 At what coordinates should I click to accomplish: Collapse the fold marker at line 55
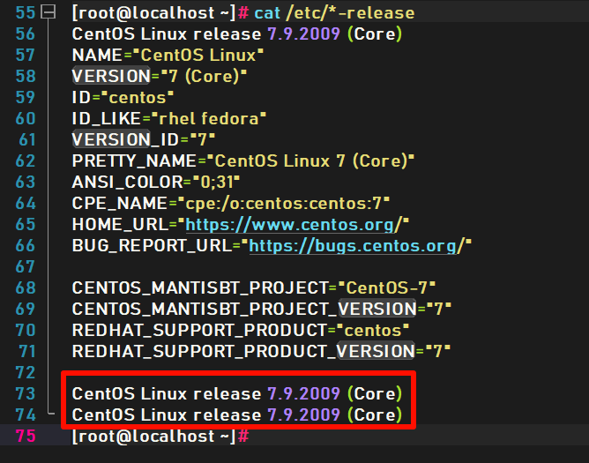click(48, 12)
